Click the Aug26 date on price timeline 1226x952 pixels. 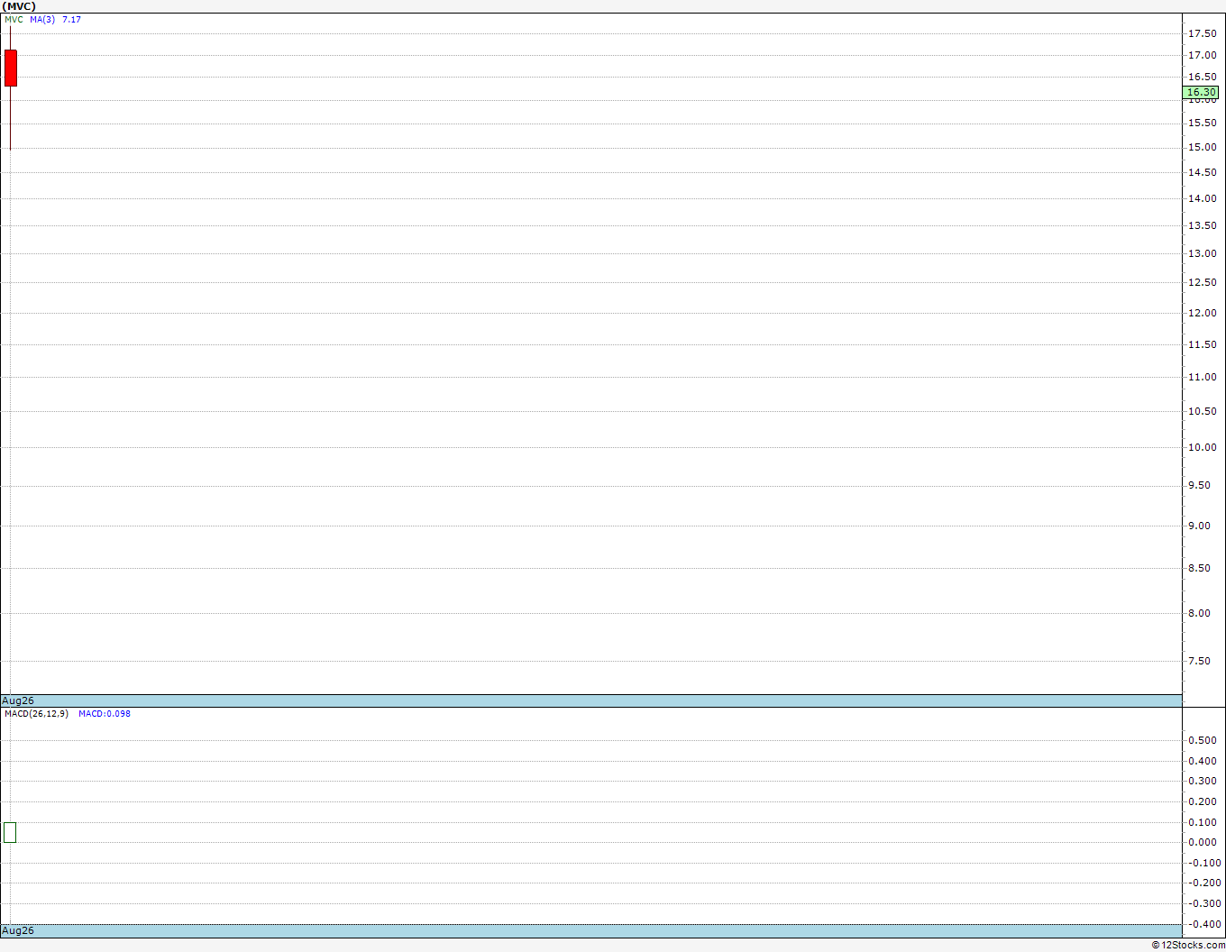tap(18, 700)
